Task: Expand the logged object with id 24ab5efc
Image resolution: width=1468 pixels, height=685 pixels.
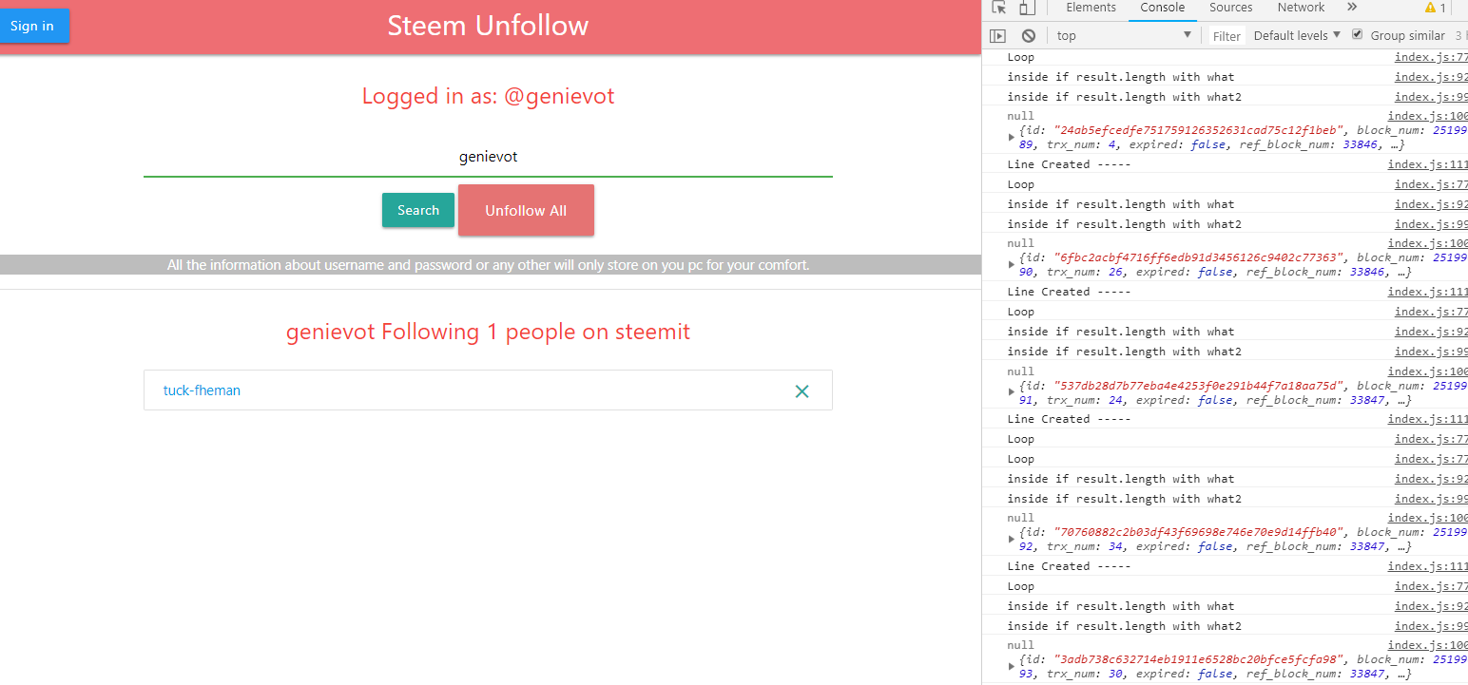Action: [x=1012, y=137]
